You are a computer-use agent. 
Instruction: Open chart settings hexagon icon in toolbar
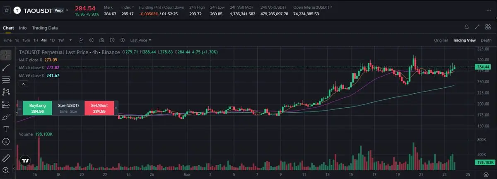[x=123, y=40]
